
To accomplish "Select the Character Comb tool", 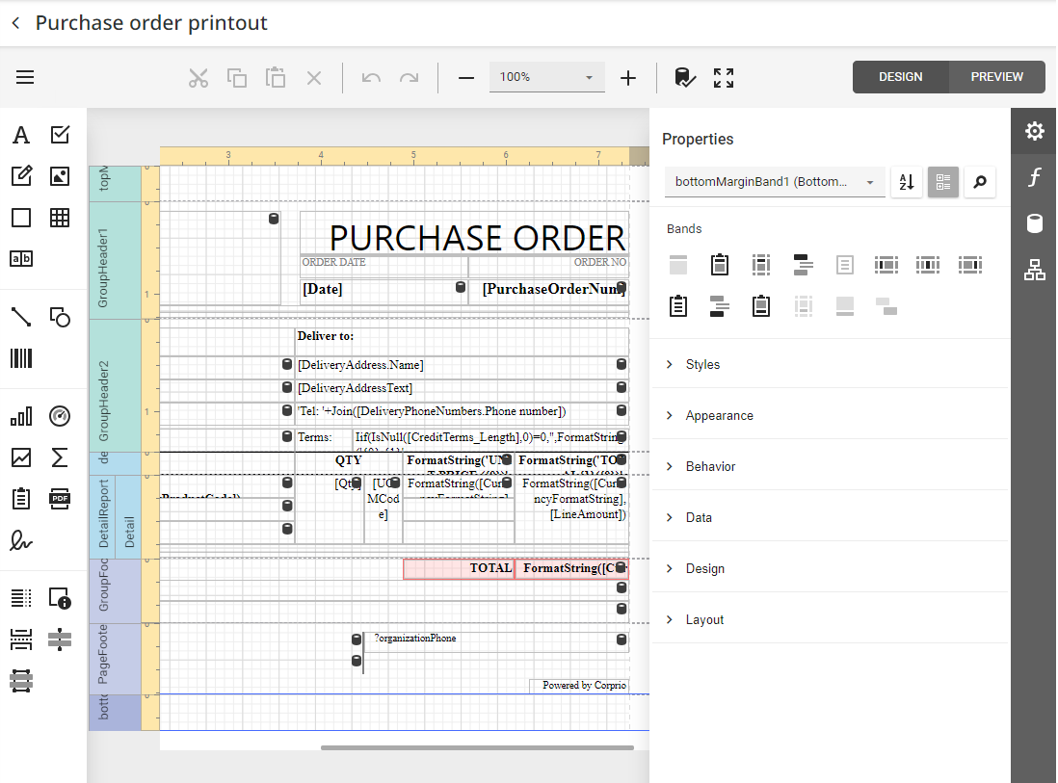I will pos(21,259).
